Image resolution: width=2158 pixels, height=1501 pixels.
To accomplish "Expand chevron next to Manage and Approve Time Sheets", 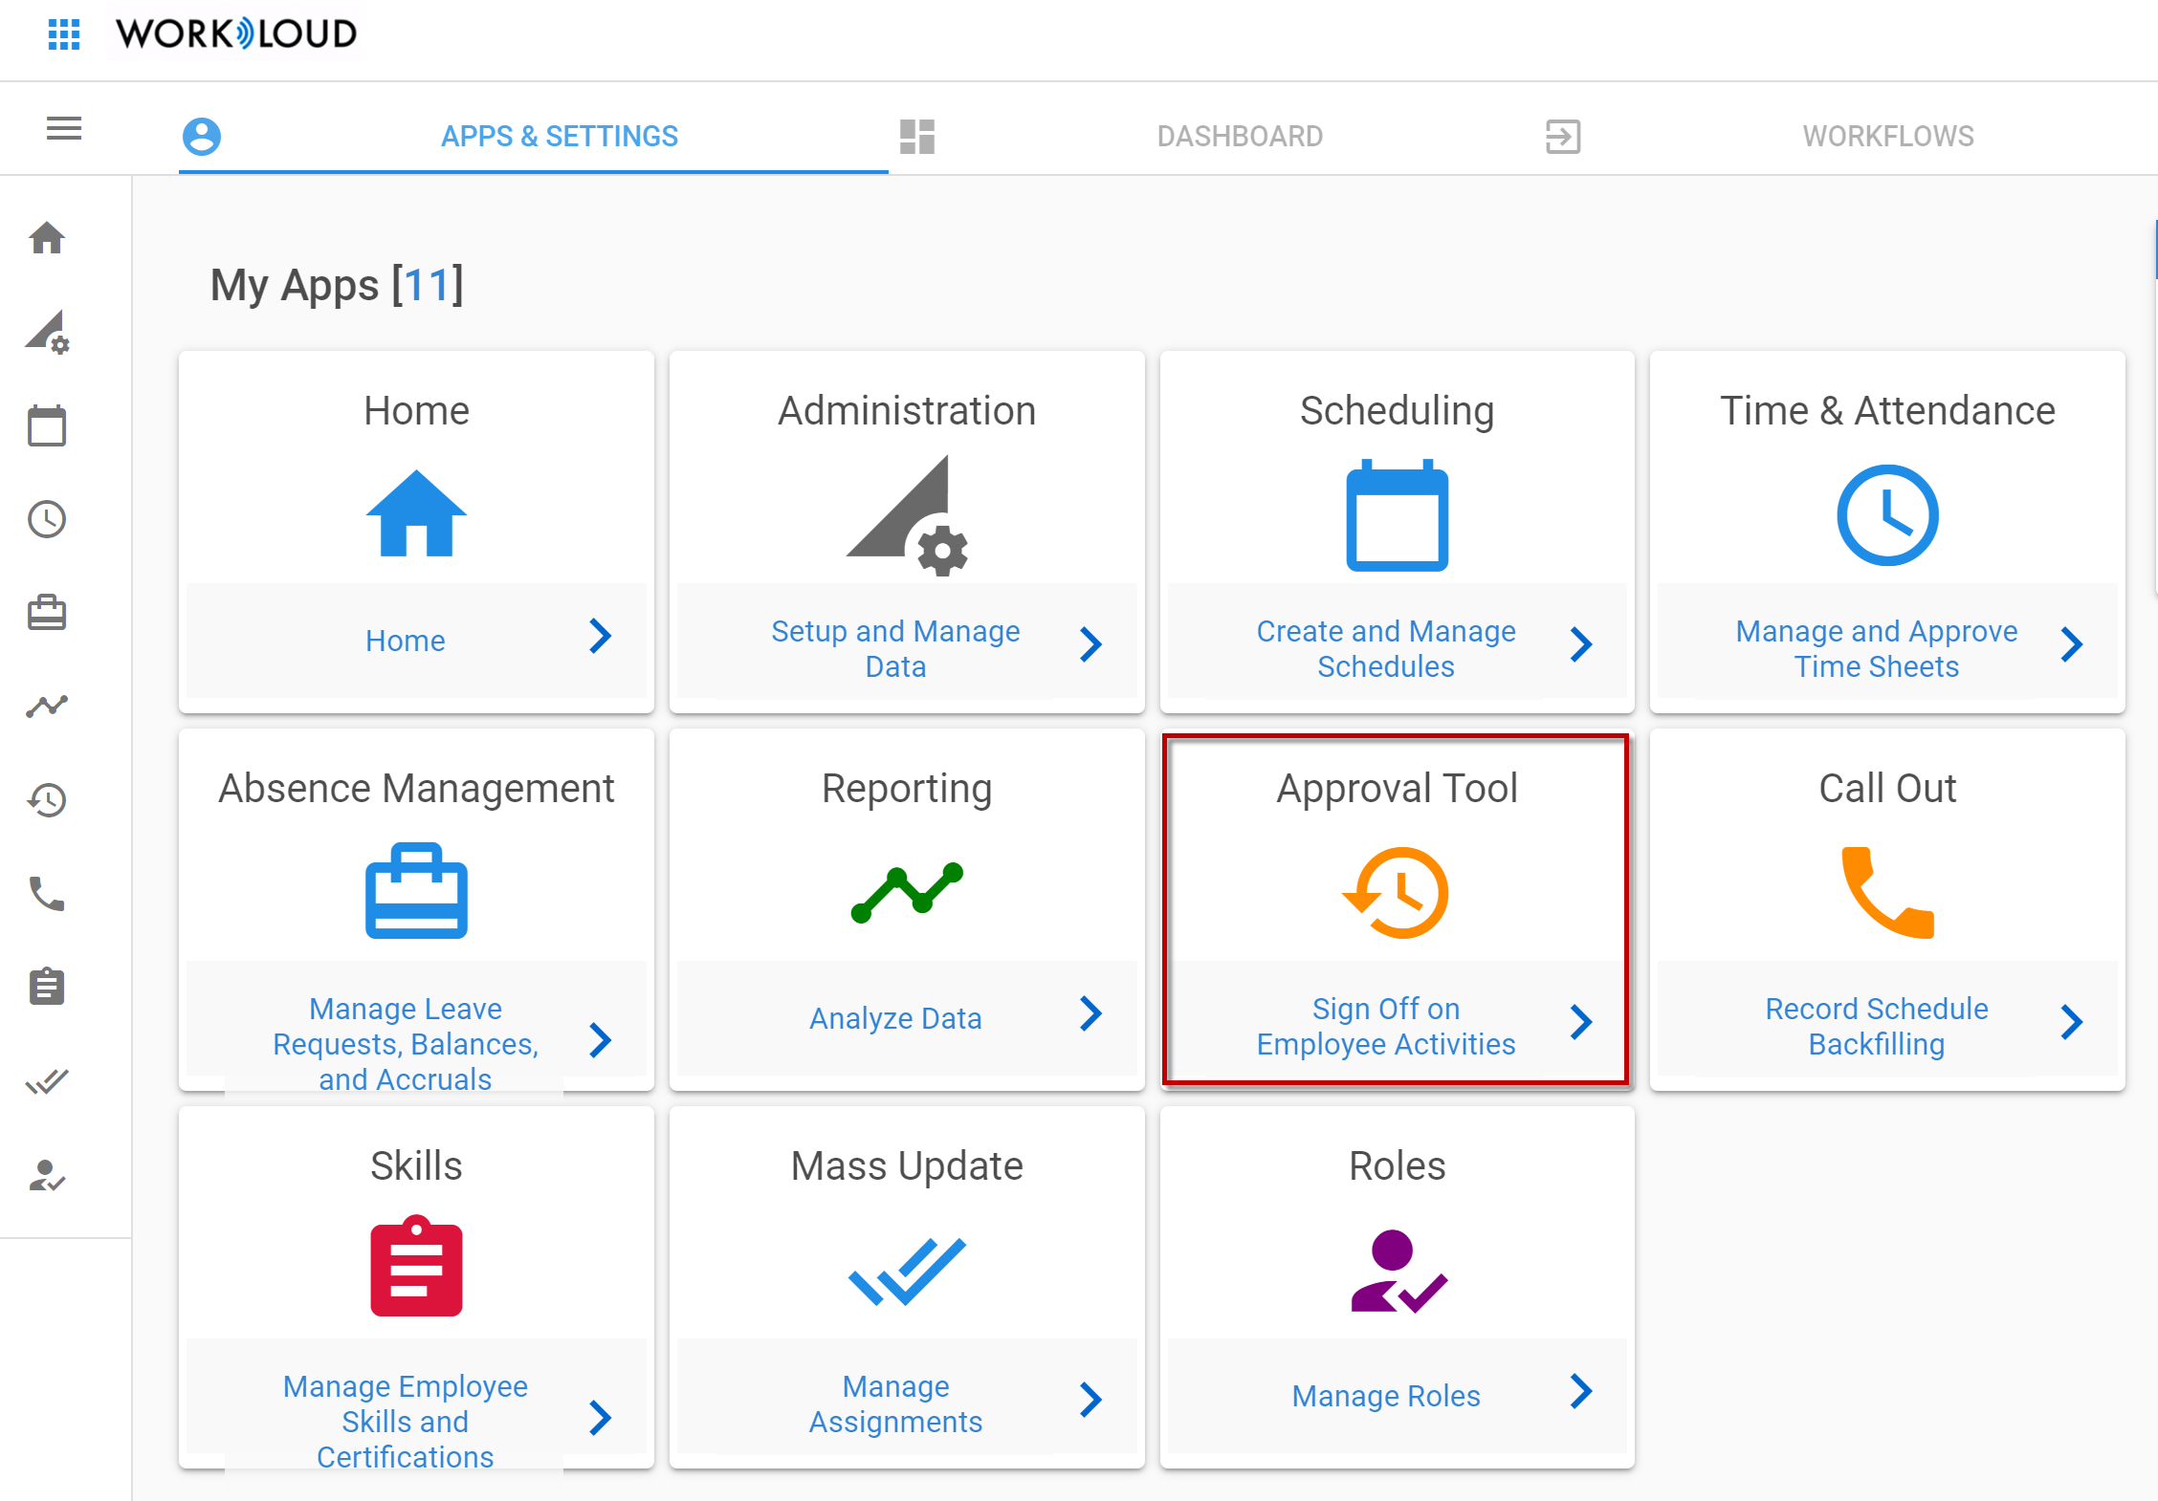I will (x=2072, y=645).
